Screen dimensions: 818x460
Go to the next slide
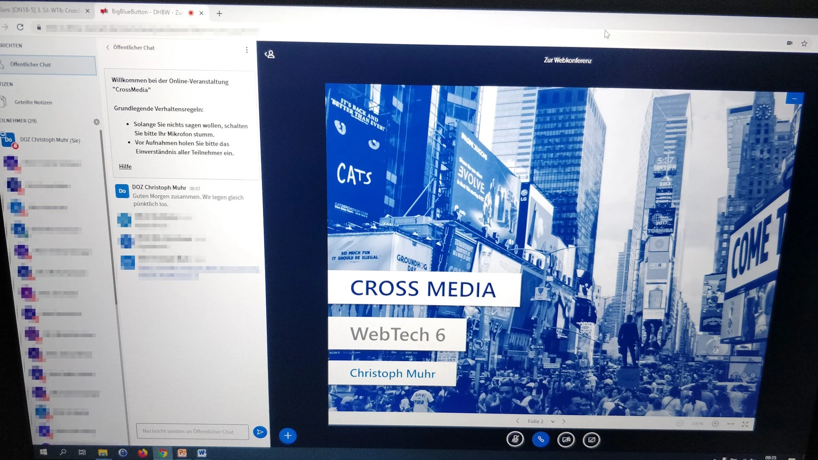click(x=564, y=421)
